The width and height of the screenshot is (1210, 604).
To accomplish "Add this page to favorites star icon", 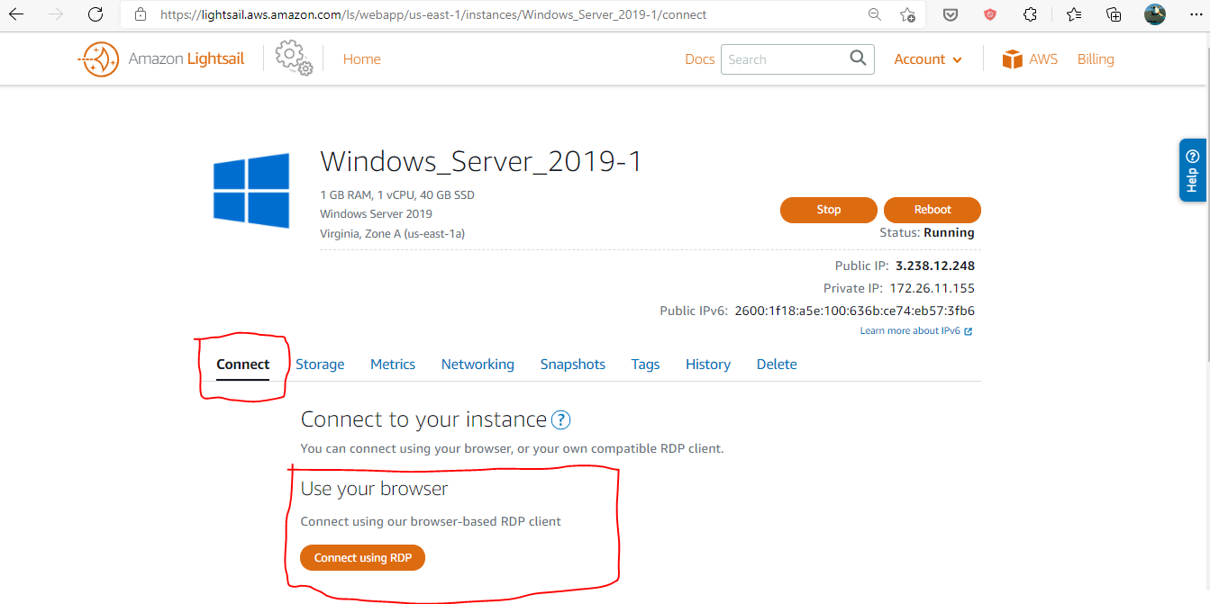I will [x=907, y=14].
